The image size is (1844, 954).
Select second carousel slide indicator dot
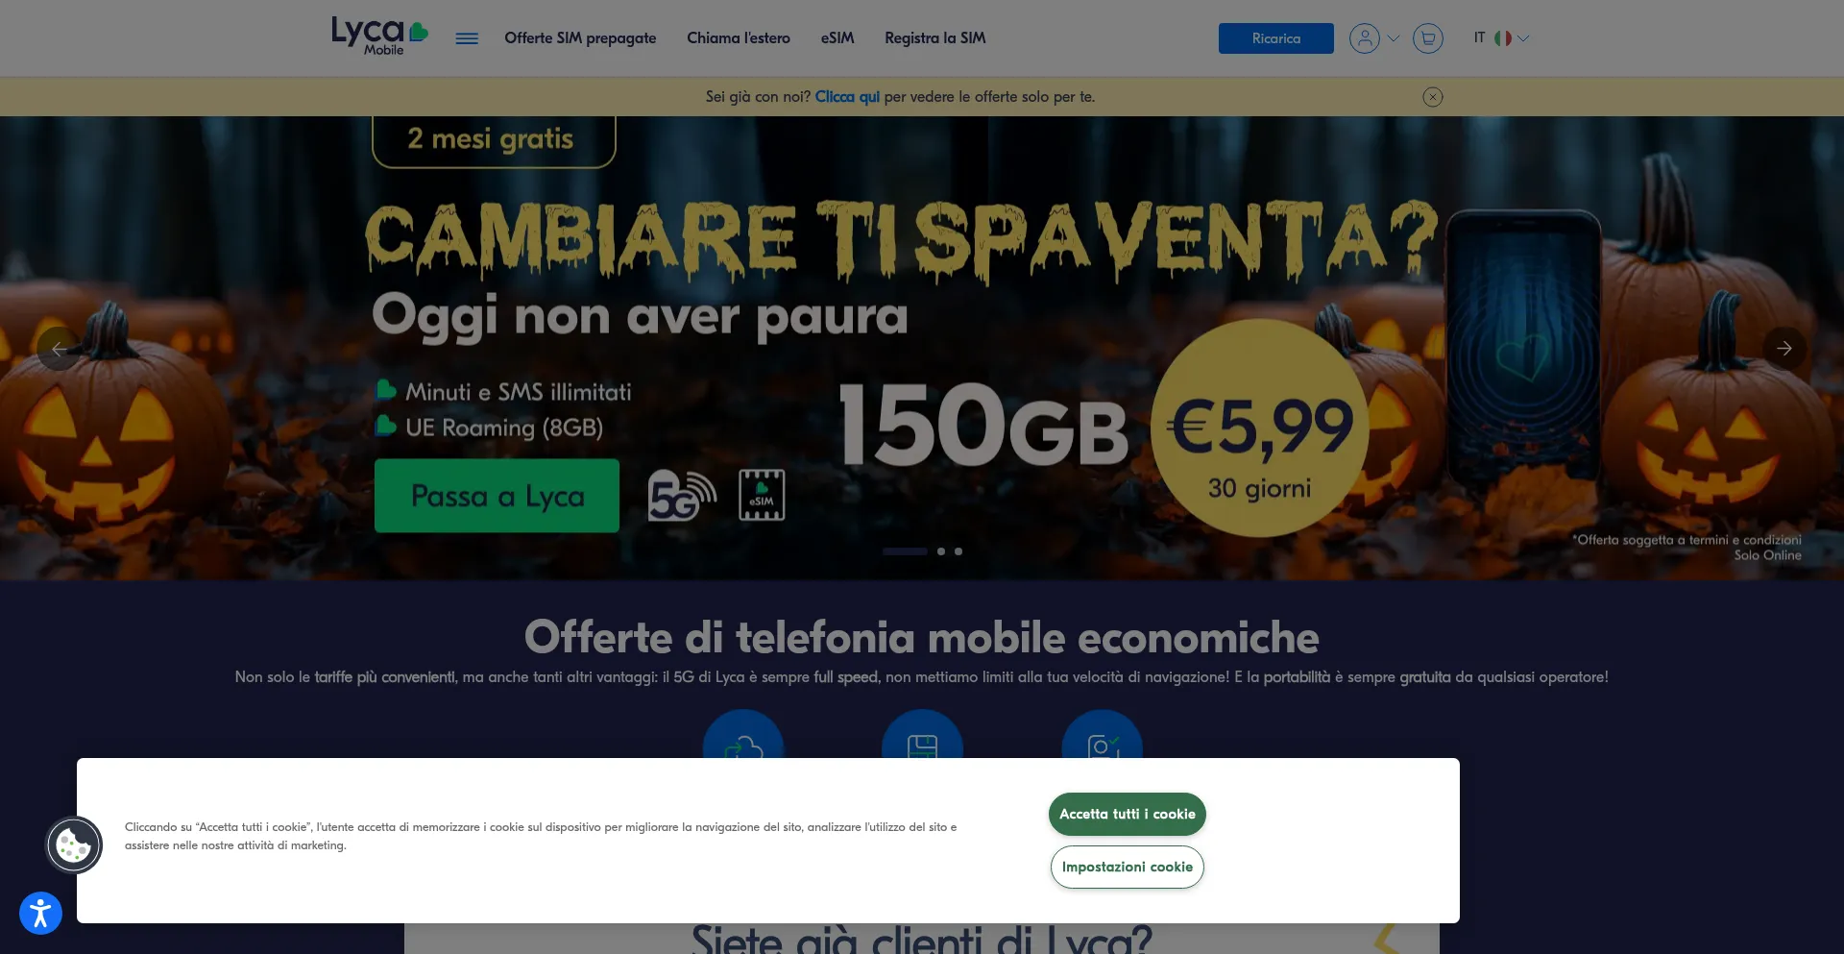(x=941, y=551)
